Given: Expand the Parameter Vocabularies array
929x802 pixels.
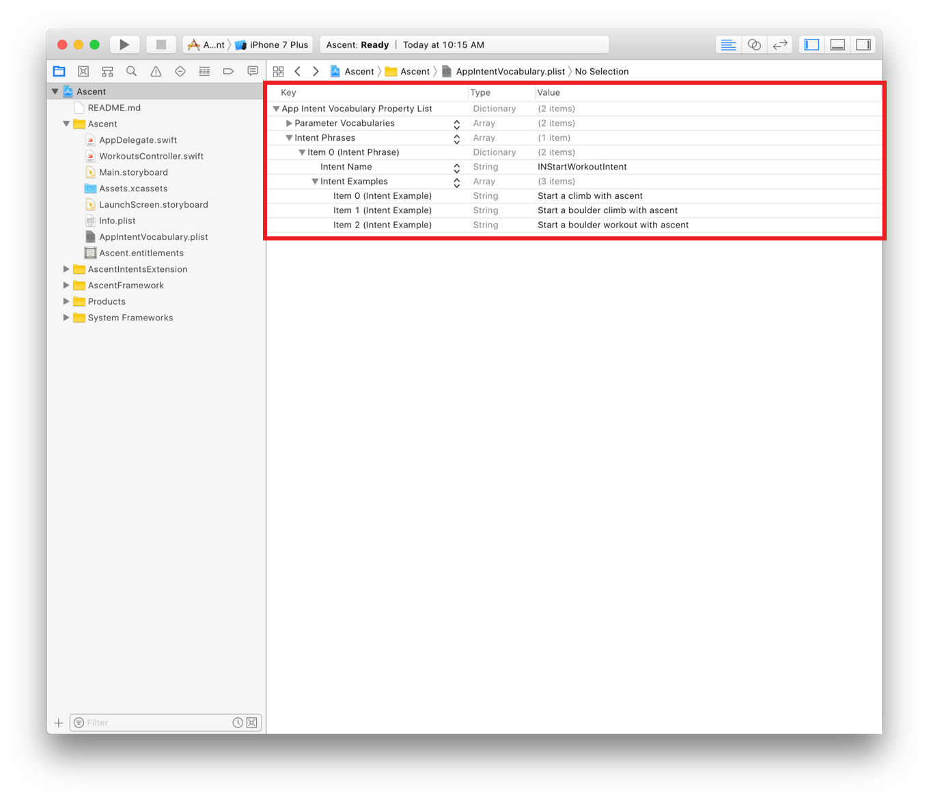Looking at the screenshot, I should [289, 123].
